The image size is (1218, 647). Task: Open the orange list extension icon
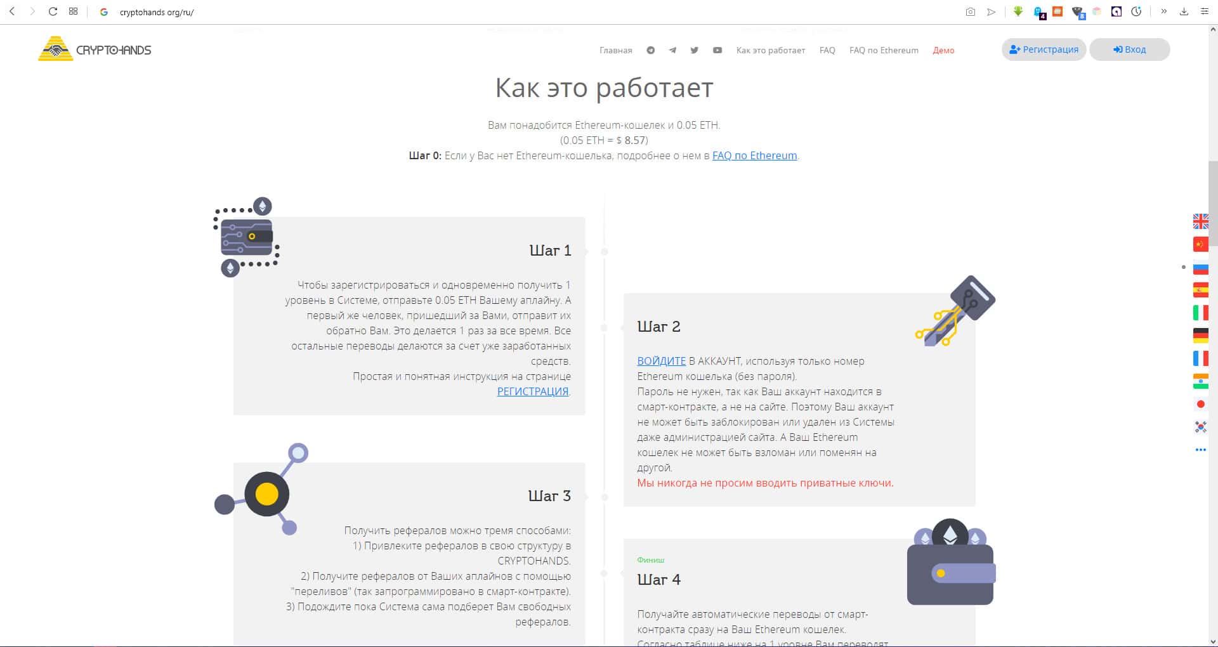(x=1058, y=11)
